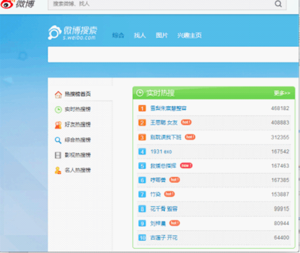Open 影视热搜榜 in the sidebar
The height and width of the screenshot is (253, 300).
coord(77,155)
